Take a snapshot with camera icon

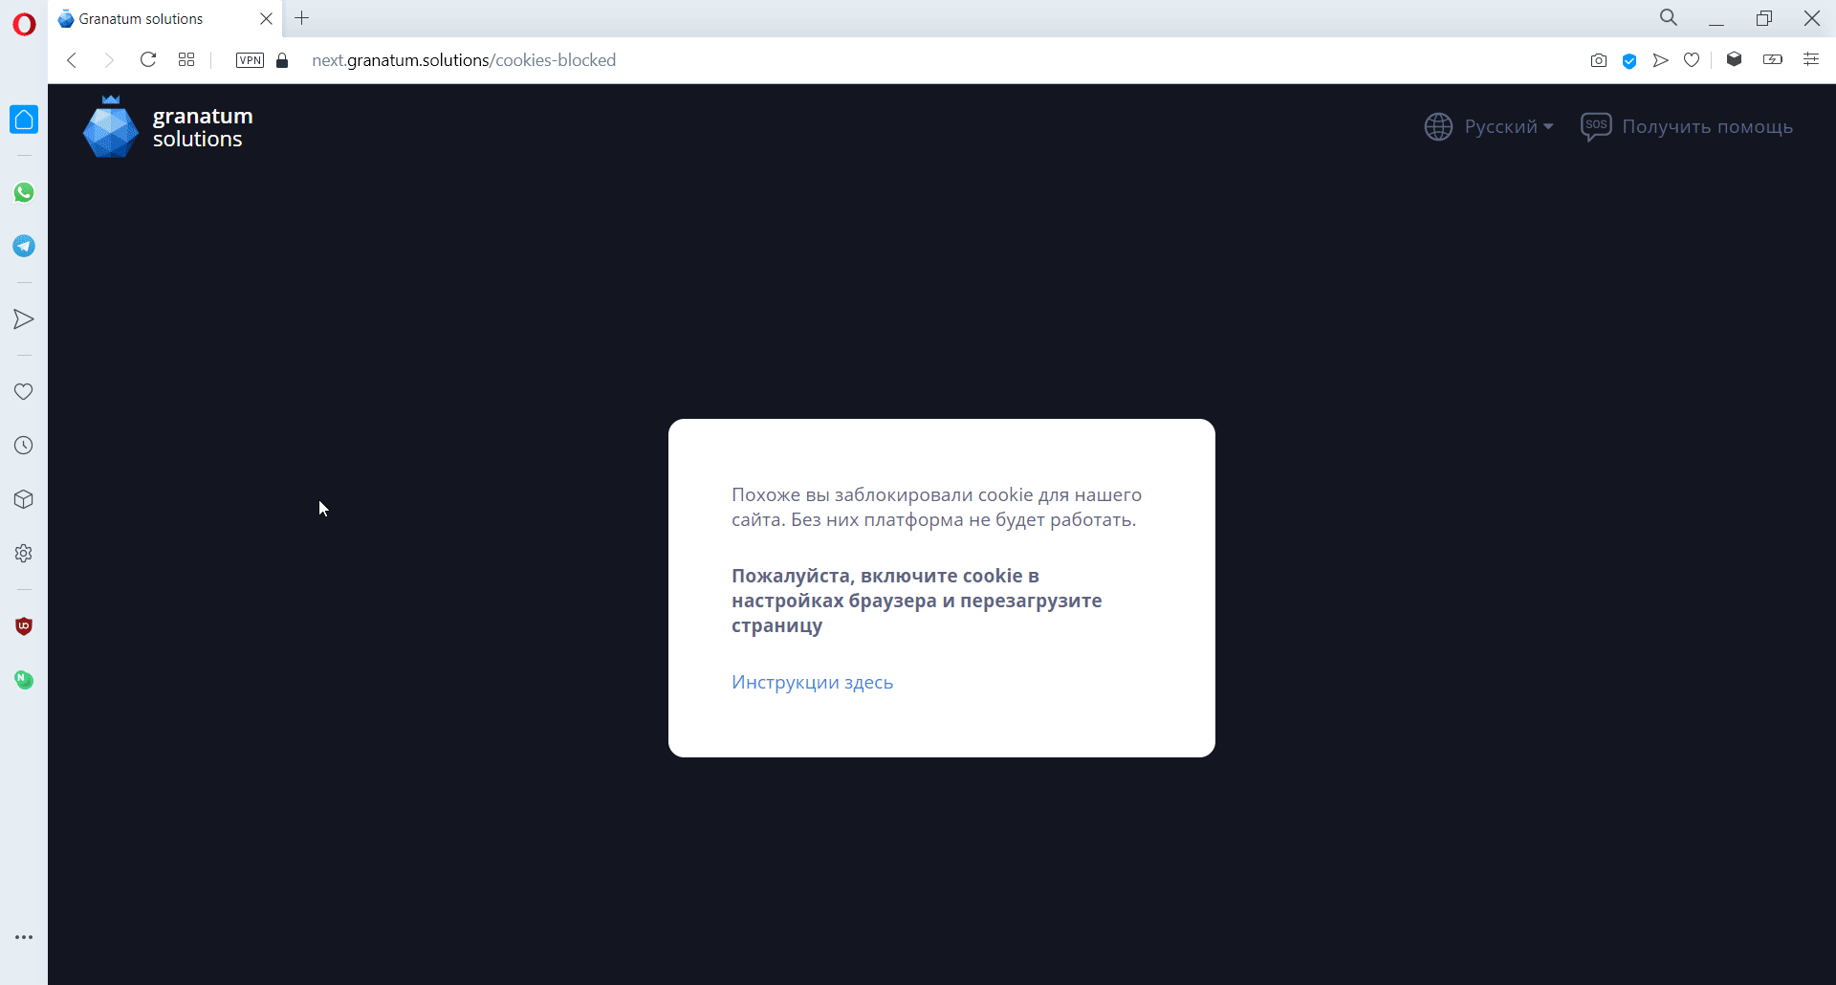(1598, 60)
